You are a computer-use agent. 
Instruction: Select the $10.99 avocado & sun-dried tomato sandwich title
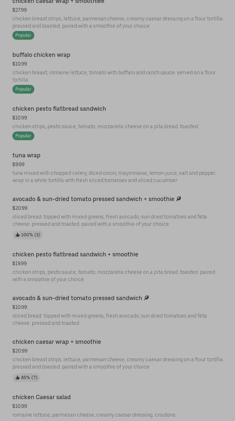pos(77,298)
